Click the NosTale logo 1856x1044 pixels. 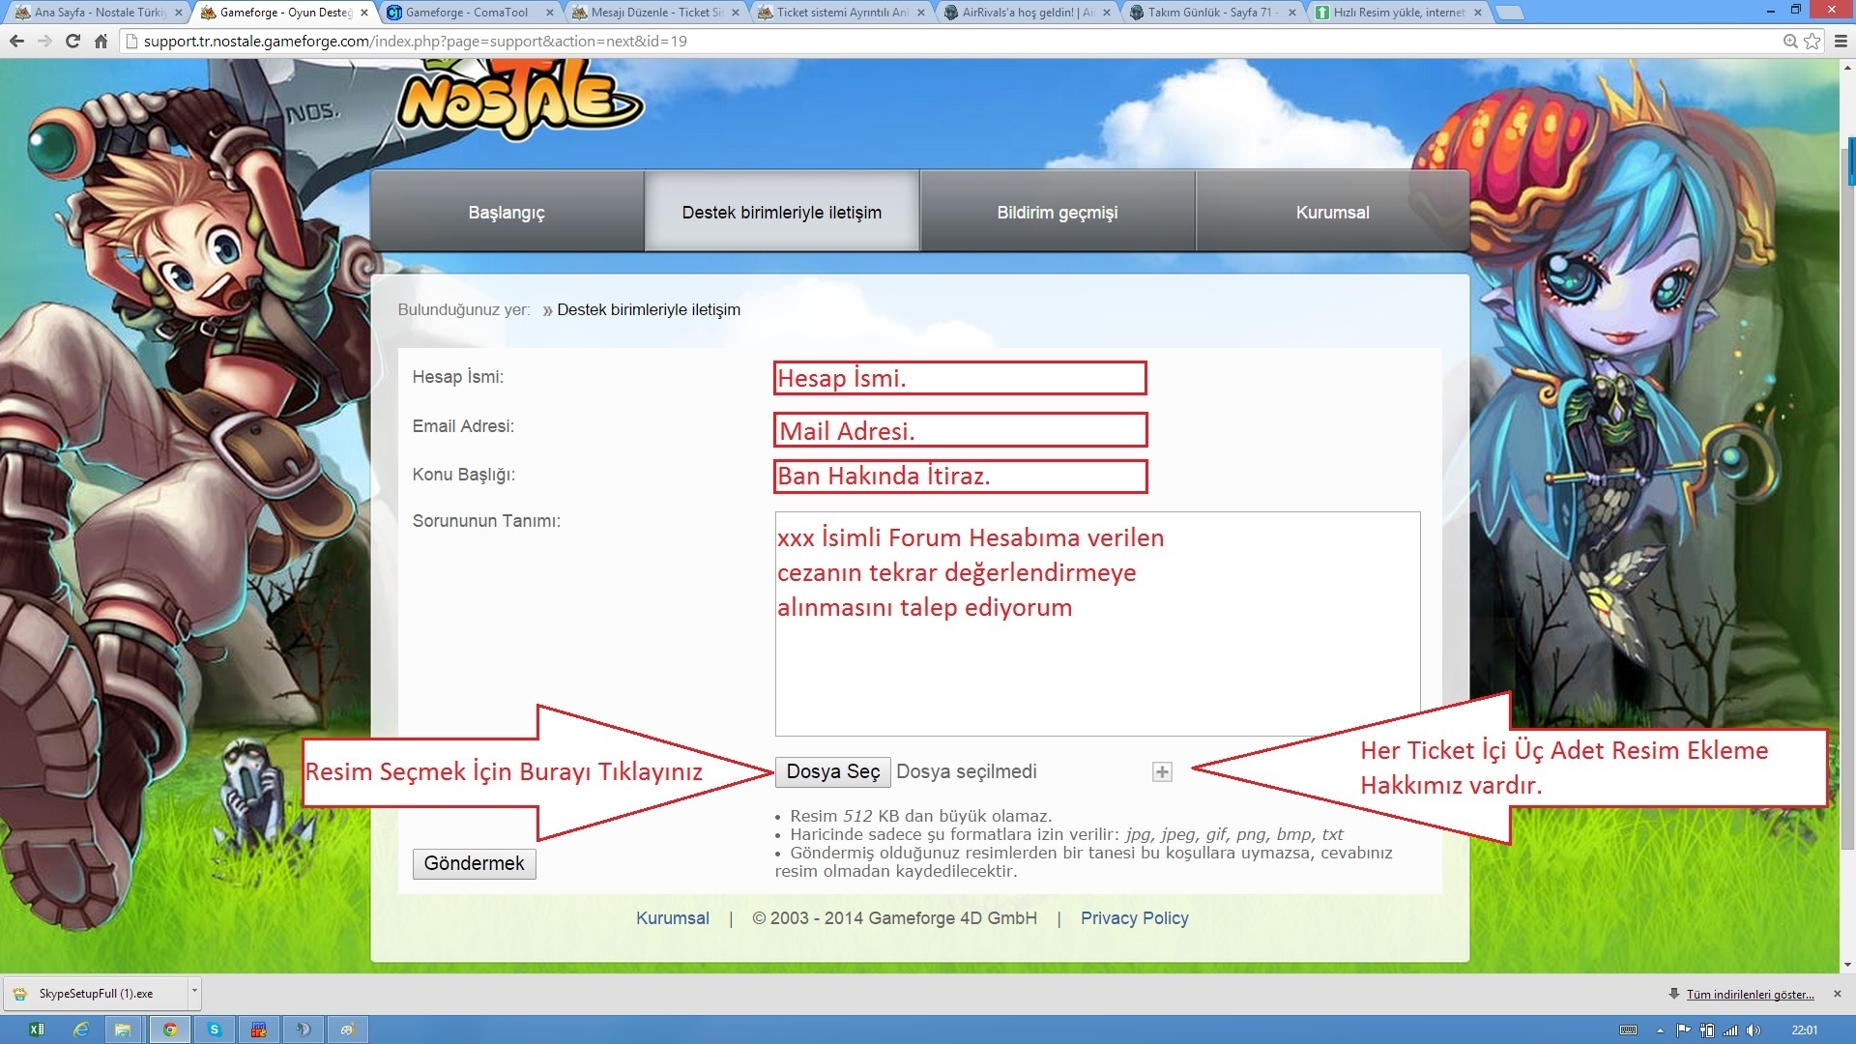tap(519, 100)
